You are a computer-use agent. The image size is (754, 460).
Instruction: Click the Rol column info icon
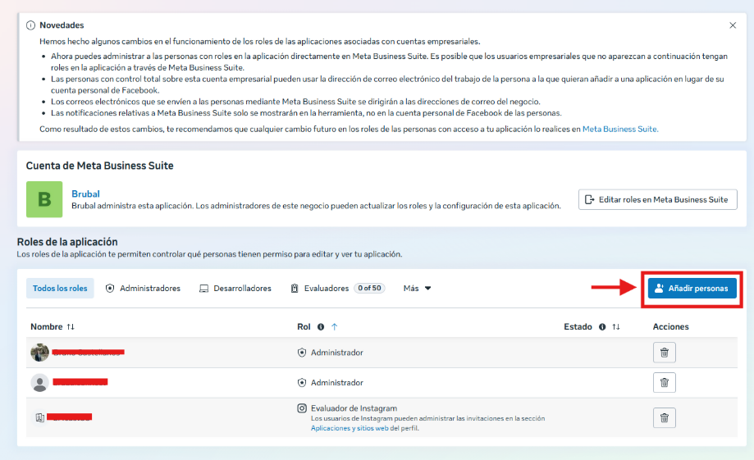[321, 327]
